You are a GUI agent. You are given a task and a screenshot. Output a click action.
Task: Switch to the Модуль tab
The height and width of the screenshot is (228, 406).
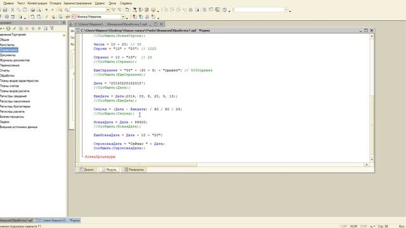(x=109, y=170)
